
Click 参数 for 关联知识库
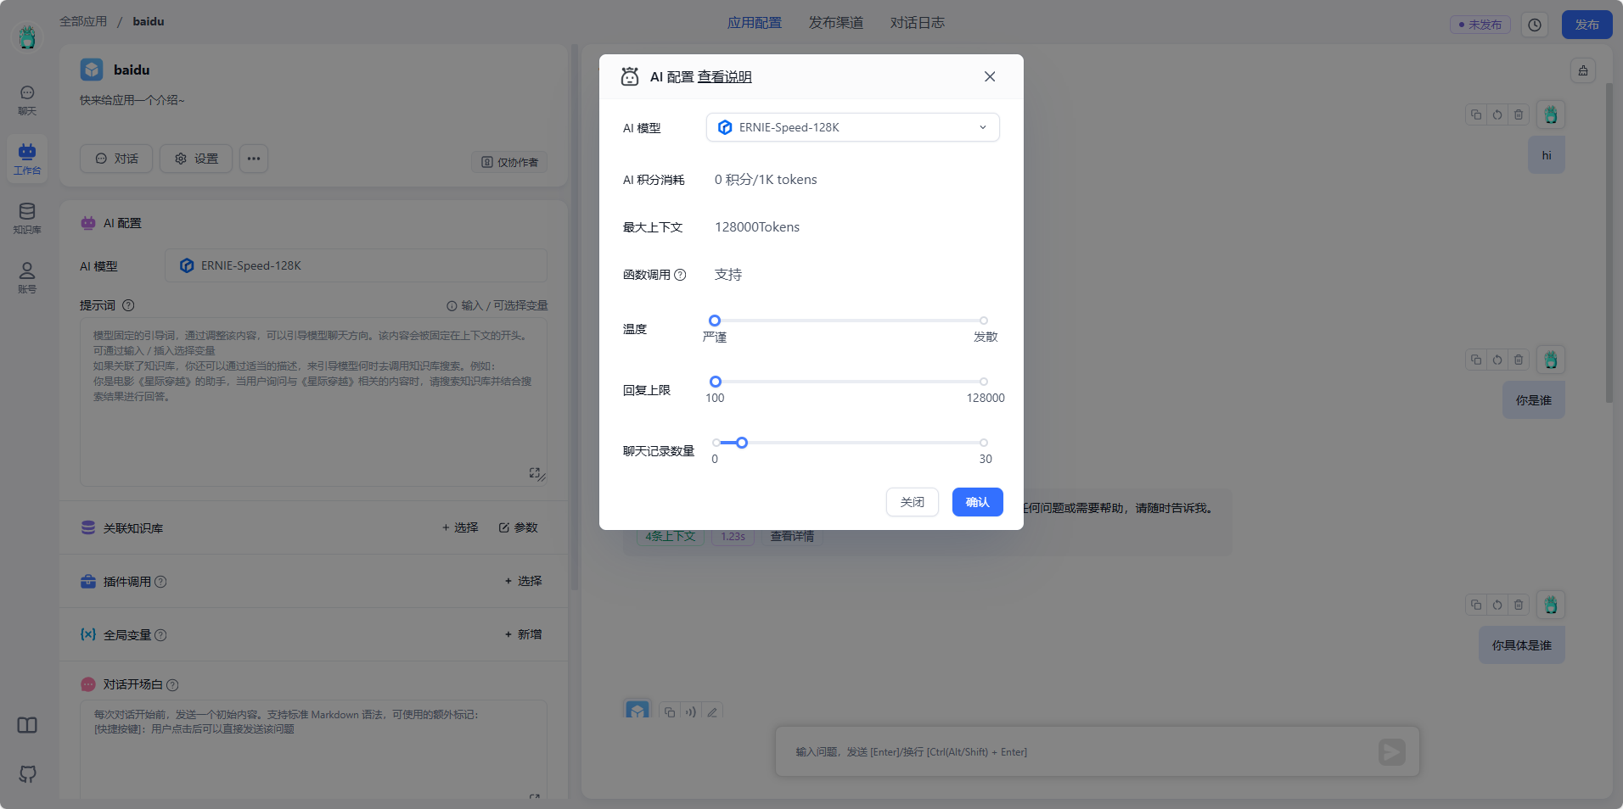coord(519,527)
